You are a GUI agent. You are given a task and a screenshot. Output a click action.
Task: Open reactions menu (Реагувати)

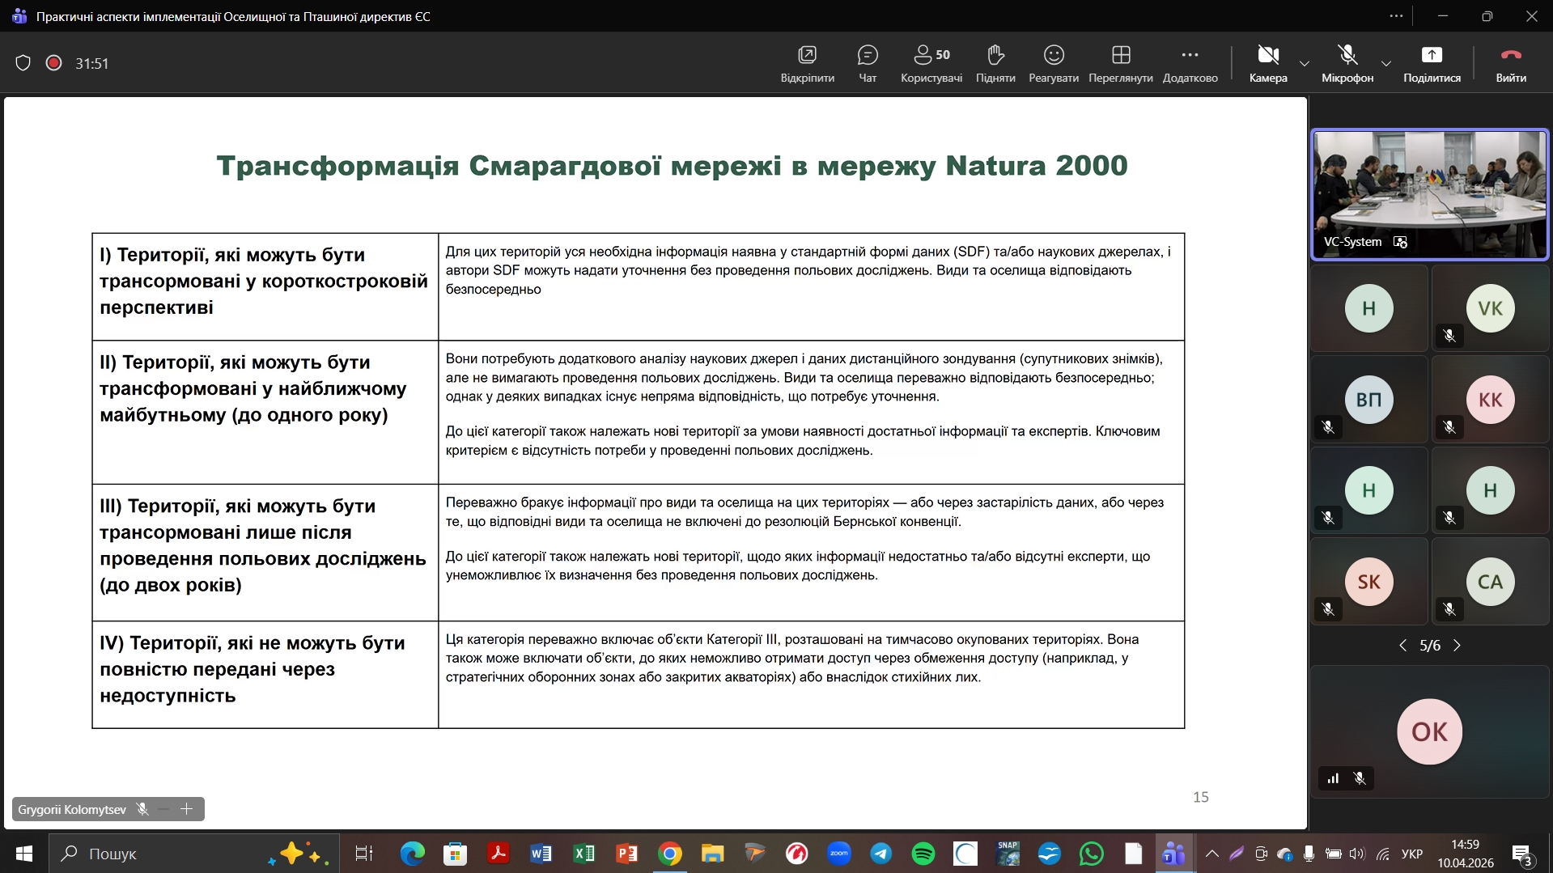tap(1053, 63)
